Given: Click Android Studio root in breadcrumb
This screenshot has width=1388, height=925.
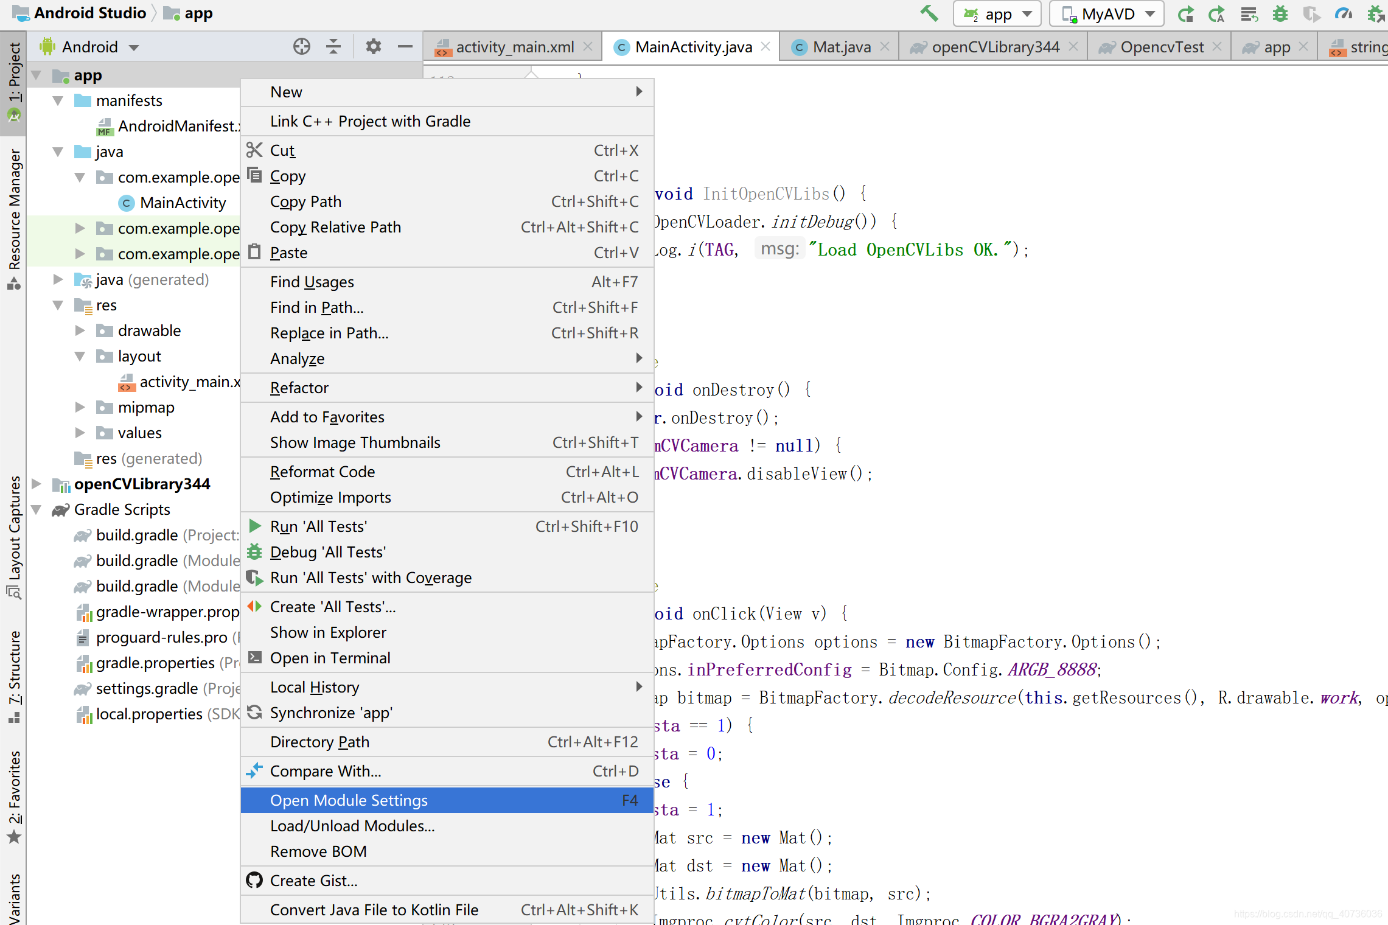Looking at the screenshot, I should (x=79, y=13).
